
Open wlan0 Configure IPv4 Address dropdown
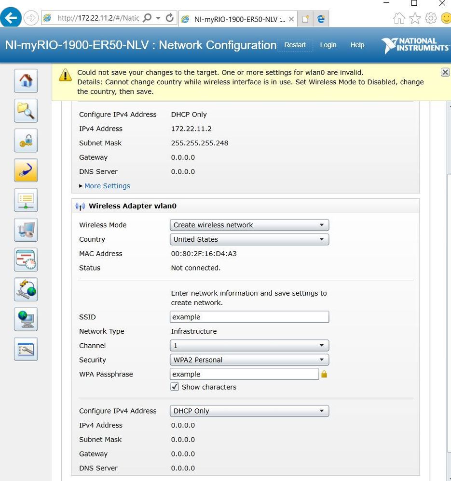(x=249, y=411)
